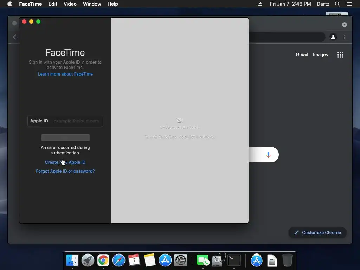Open System Preferences gear in Dock

[x=181, y=261]
